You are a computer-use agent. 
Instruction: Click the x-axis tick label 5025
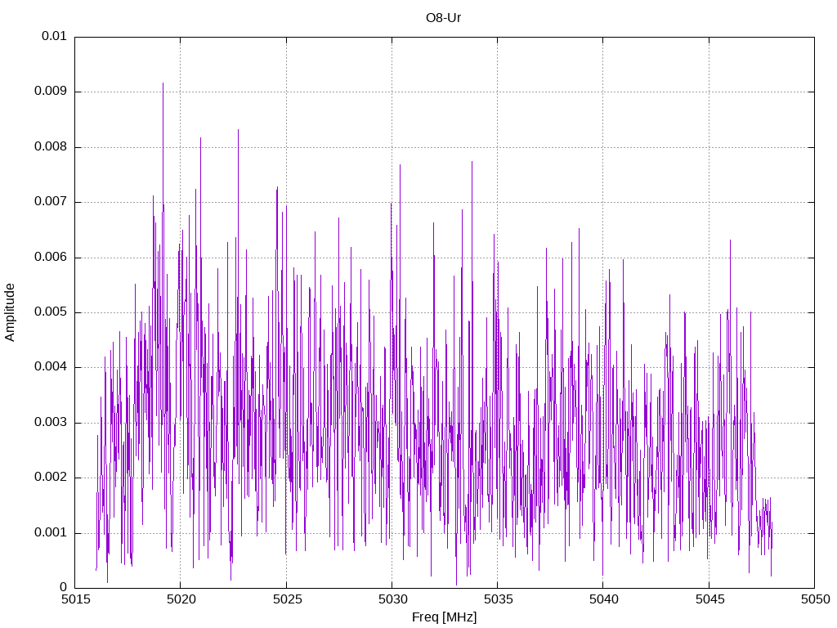pos(287,599)
